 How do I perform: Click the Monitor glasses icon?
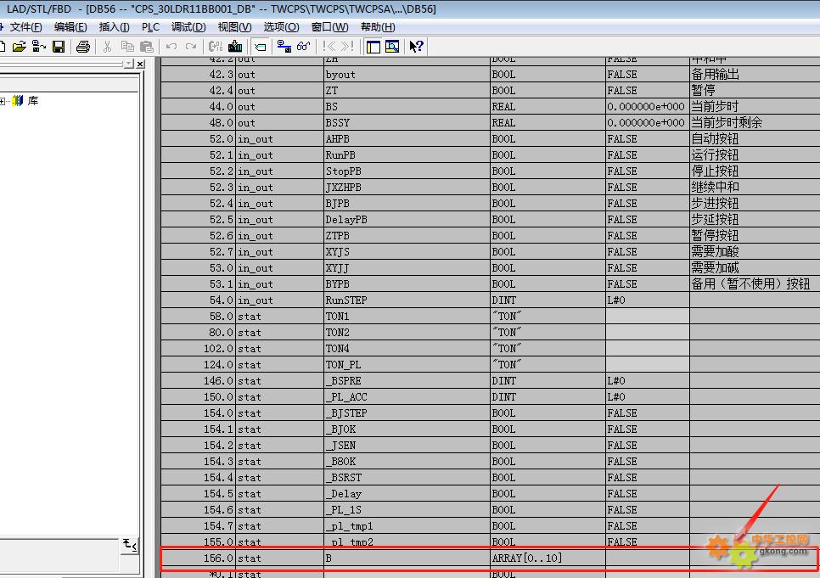(x=303, y=47)
